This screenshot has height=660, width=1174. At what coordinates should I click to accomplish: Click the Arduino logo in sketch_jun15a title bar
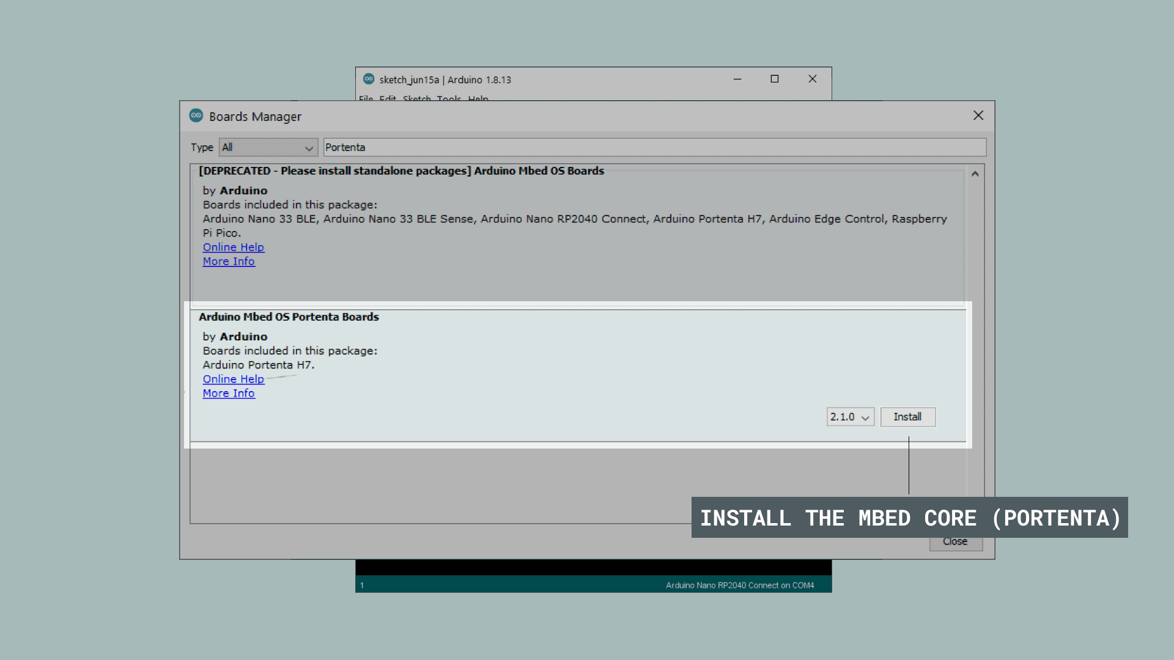[369, 79]
